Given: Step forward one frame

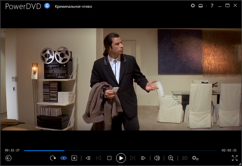Looking at the screenshot, I should click(x=143, y=158).
